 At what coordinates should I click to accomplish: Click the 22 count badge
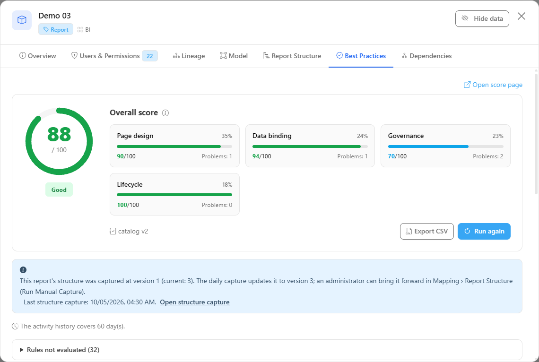(x=150, y=56)
